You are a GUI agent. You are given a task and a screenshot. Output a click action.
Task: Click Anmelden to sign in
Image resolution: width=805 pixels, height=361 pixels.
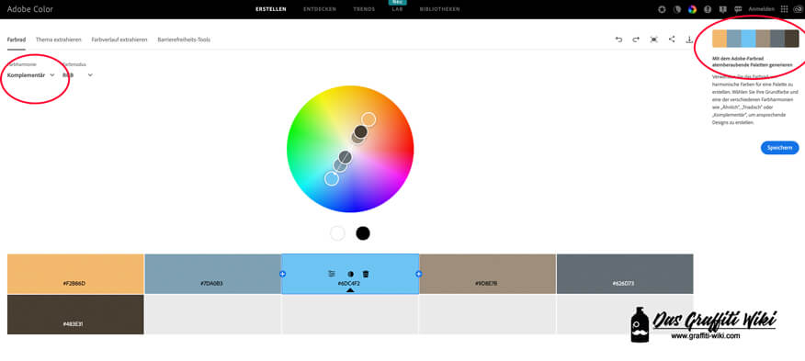[x=762, y=9]
